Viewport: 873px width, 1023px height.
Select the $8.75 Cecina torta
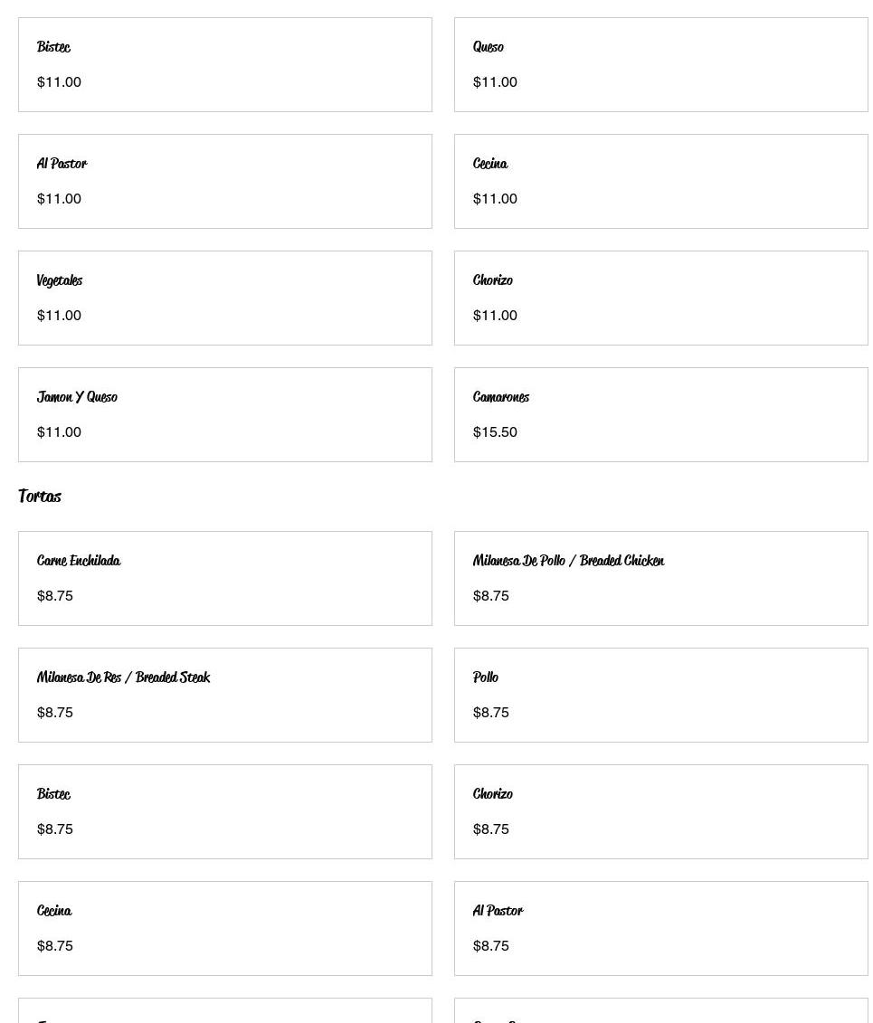point(224,928)
